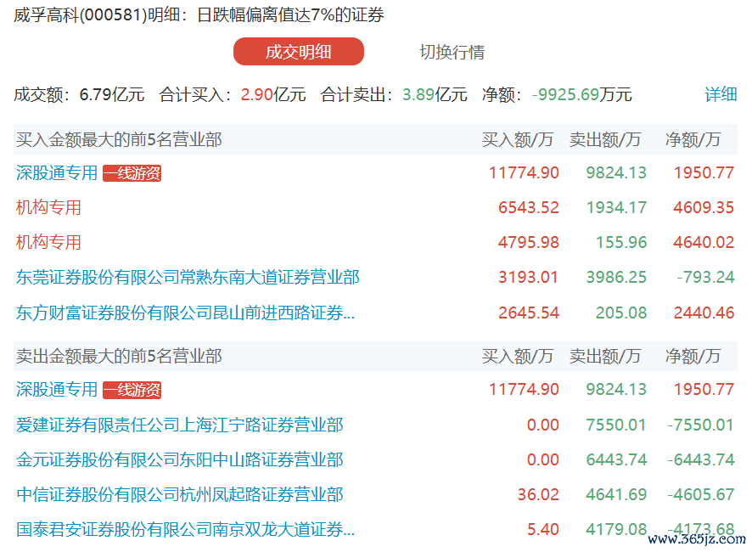The image size is (752, 552).
Task: Click sell amount 3986.25
Action: click(x=616, y=277)
